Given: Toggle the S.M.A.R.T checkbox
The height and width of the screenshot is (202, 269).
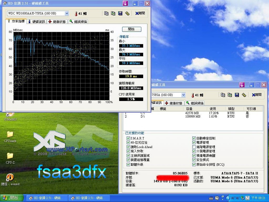Looking at the screenshot, I should pyautogui.click(x=128, y=138).
